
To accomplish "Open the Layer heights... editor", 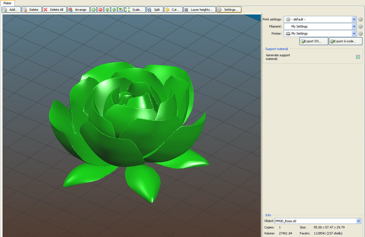I will pos(199,10).
